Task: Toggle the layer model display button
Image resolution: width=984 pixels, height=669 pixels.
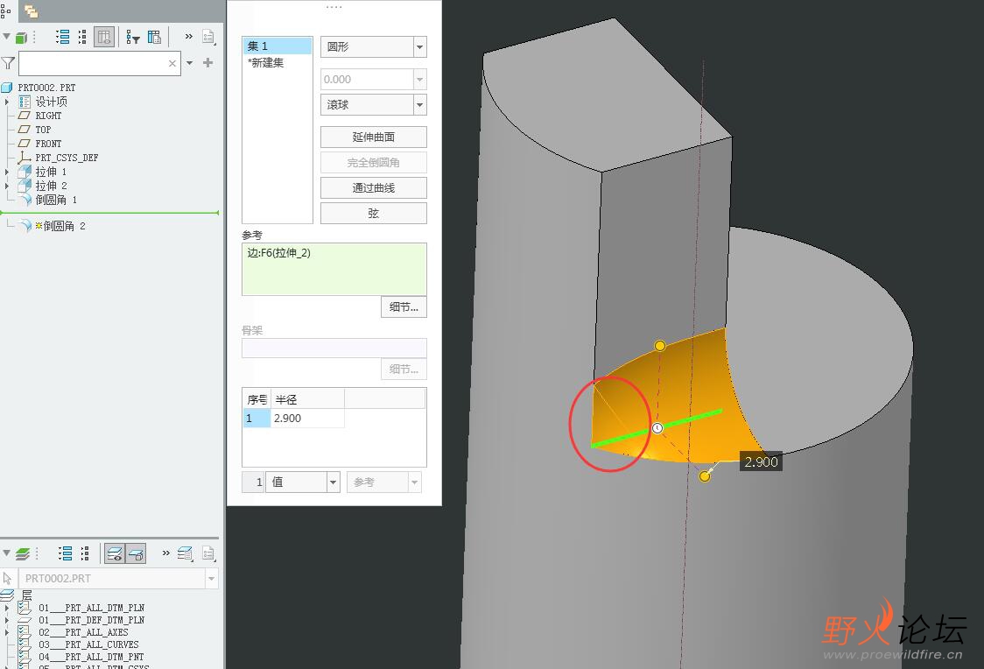Action: pyautogui.click(x=136, y=553)
